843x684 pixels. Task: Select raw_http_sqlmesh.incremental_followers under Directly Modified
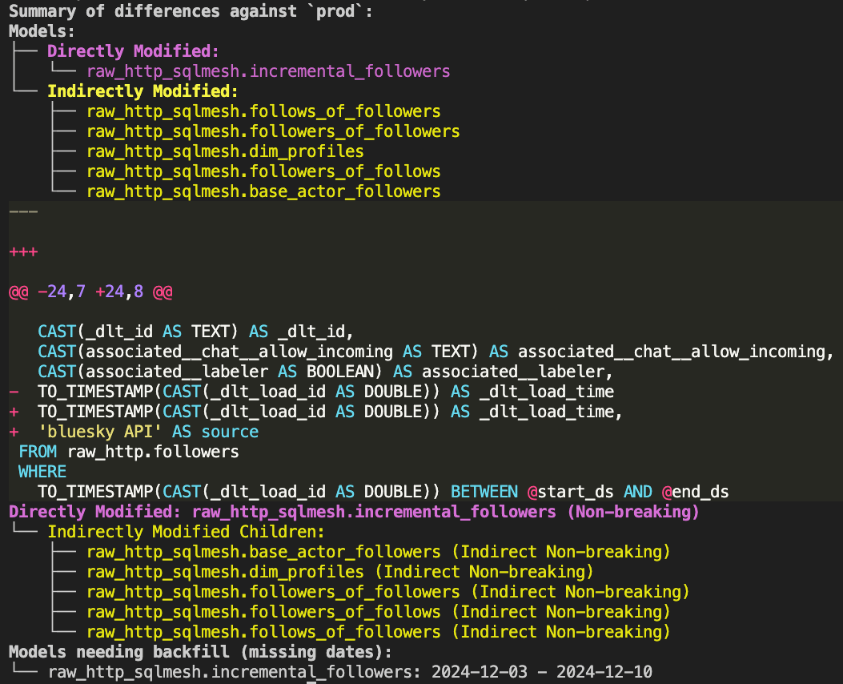[x=268, y=71]
